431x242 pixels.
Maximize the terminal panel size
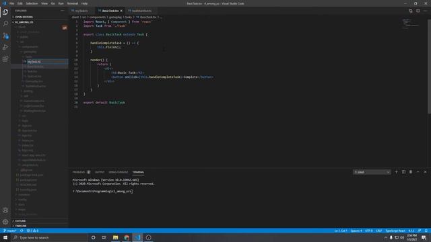click(x=418, y=172)
